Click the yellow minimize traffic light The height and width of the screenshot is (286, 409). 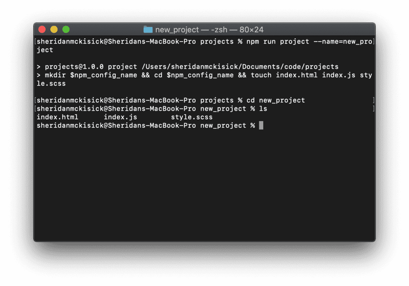(x=55, y=29)
